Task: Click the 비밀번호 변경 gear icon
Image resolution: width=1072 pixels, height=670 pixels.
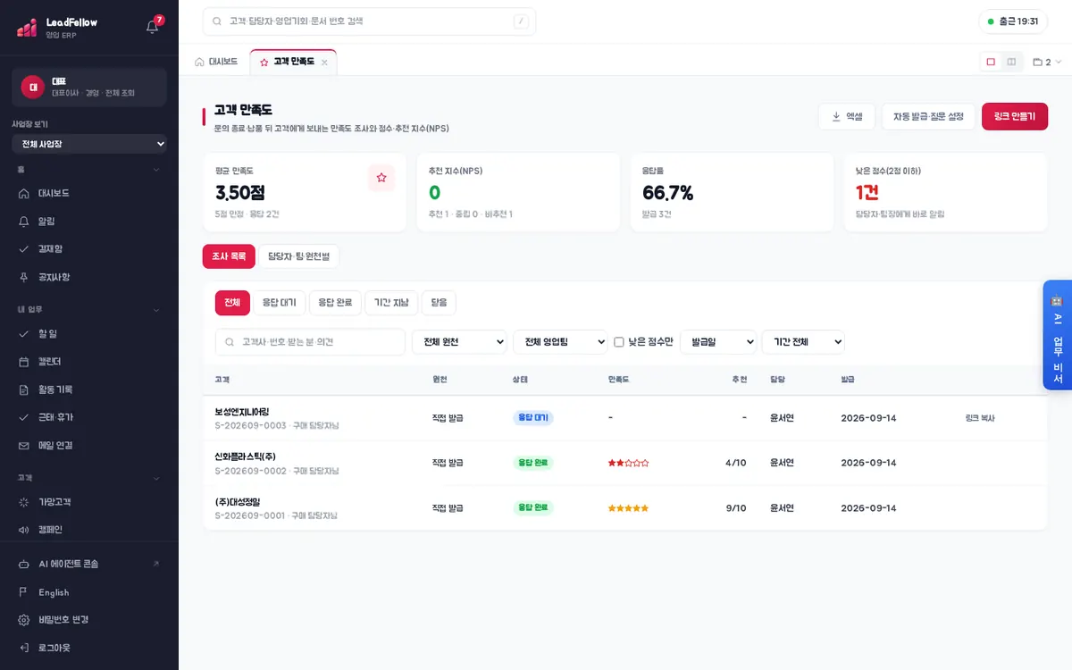Action: [x=24, y=620]
